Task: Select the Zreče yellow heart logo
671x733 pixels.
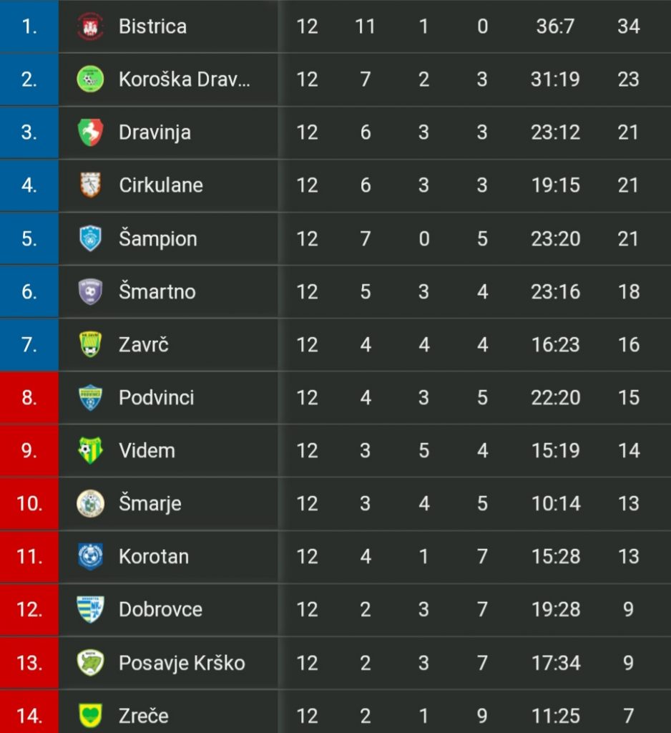Action: (x=89, y=715)
